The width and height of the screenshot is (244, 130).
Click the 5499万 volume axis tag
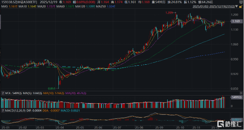(236, 97)
